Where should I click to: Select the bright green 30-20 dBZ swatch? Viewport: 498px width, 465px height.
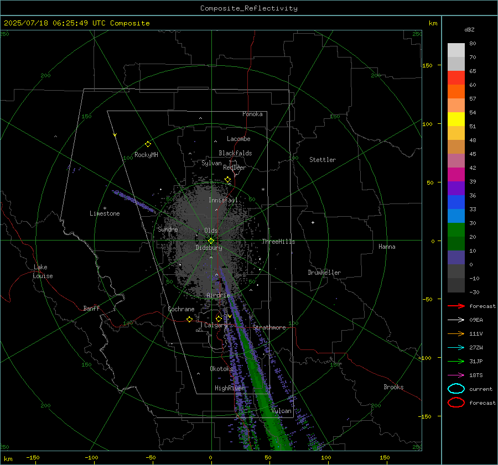click(456, 229)
